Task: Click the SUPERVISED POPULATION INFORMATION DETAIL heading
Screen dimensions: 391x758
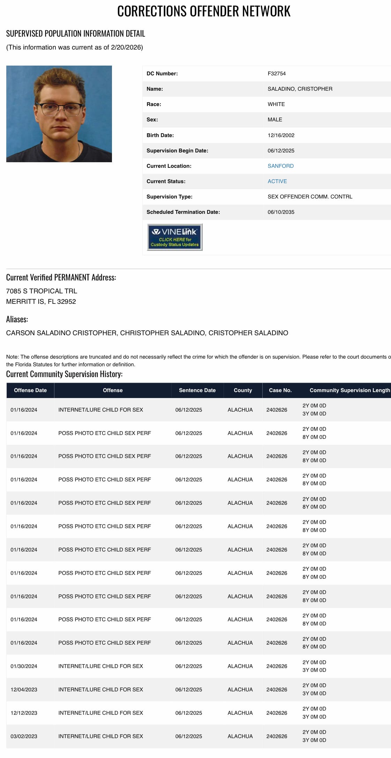Action: (x=76, y=33)
